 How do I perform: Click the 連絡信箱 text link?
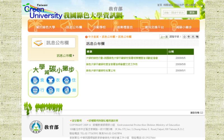(x=195, y=113)
